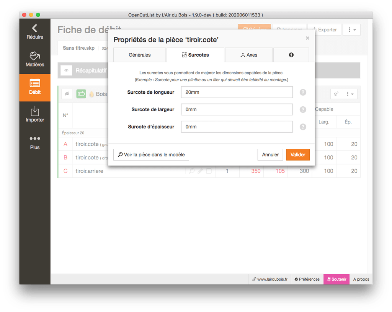Click red value 105 in tiroir.arriere row
Image resolution: width=392 pixels, height=312 pixels.
tap(280, 171)
